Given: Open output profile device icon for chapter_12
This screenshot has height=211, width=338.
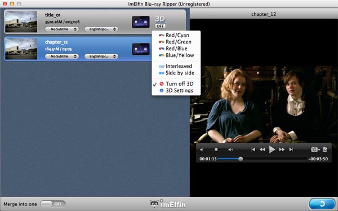Looking at the screenshot, I should tap(140, 49).
